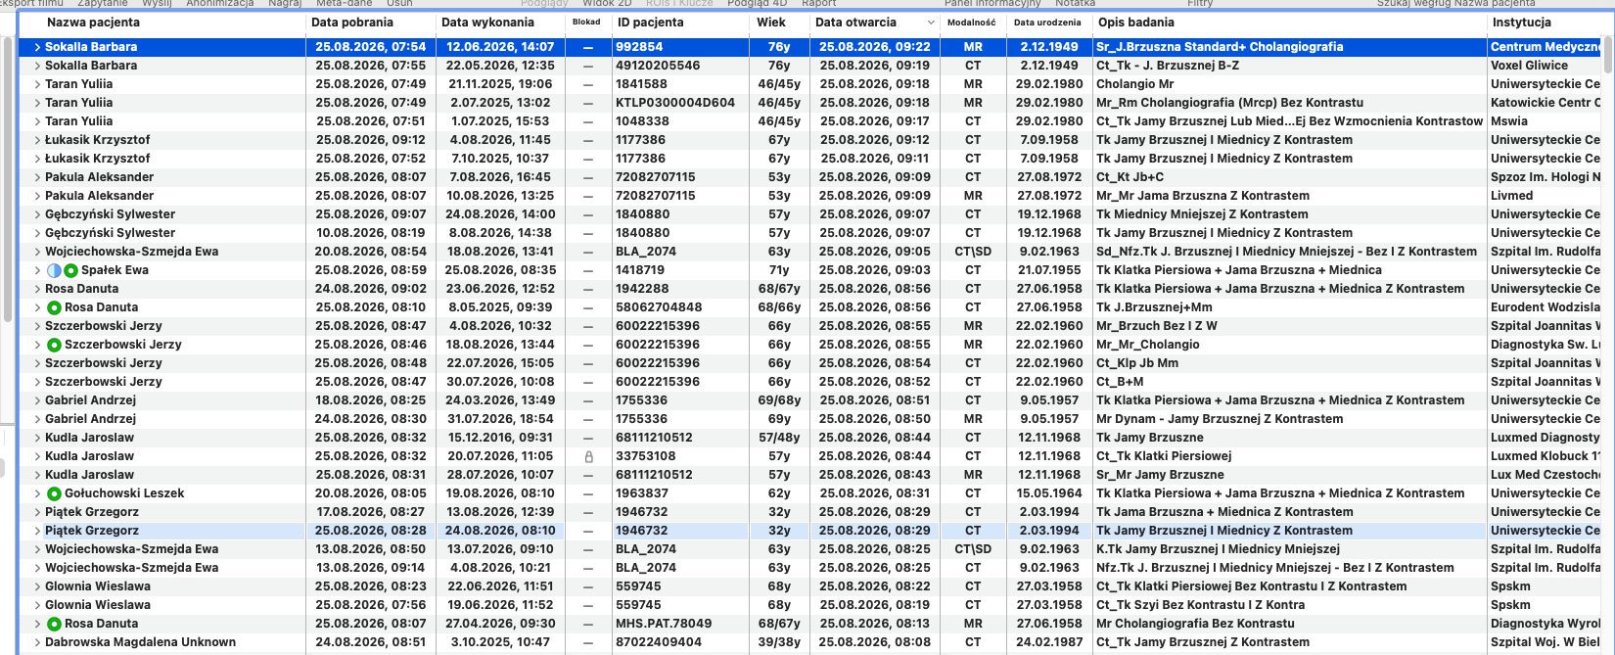Expand Rosa Danuta study with ID 1942288

tap(37, 289)
